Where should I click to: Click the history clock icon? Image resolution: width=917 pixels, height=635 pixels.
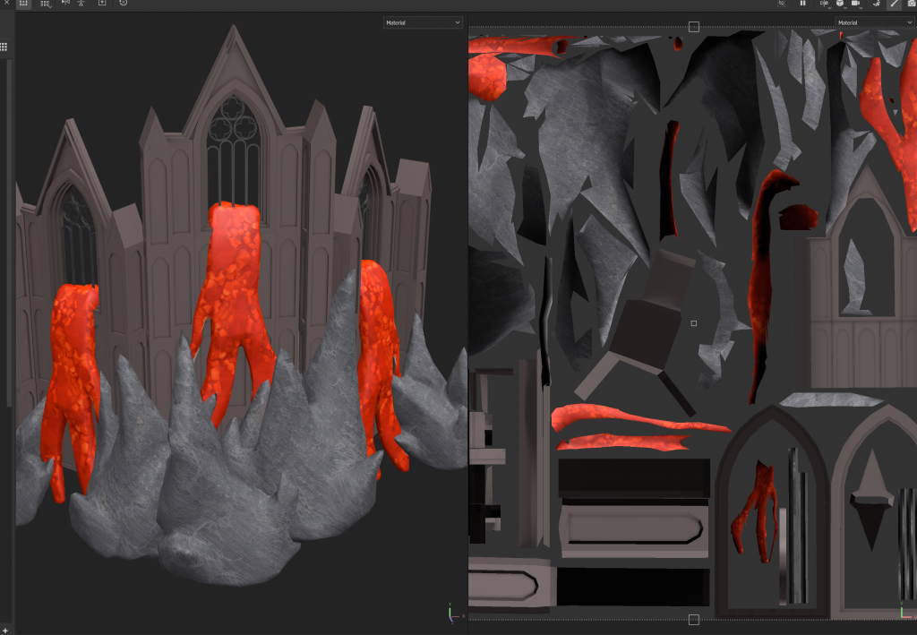tap(123, 4)
